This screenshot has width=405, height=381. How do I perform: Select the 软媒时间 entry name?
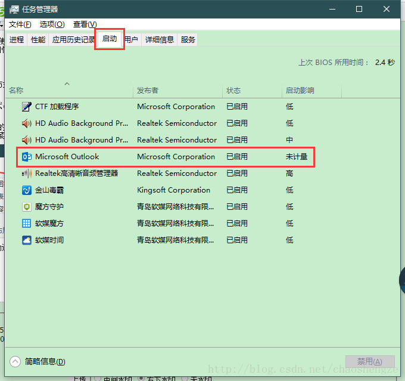[x=49, y=240]
